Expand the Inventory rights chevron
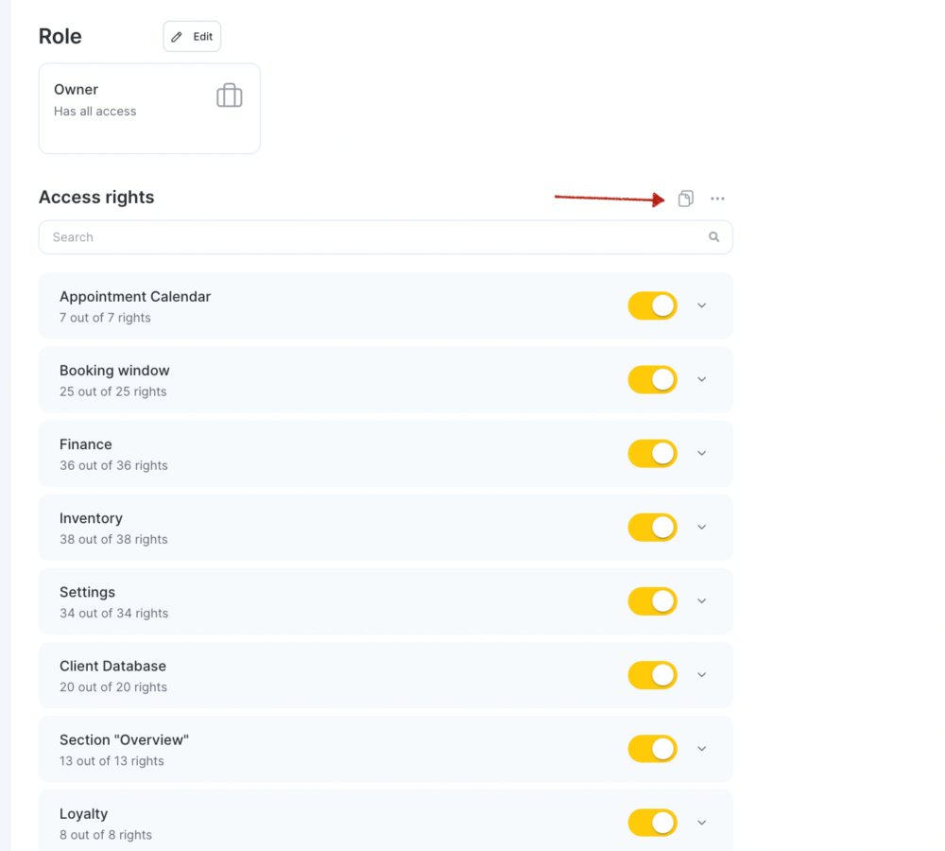 point(701,527)
